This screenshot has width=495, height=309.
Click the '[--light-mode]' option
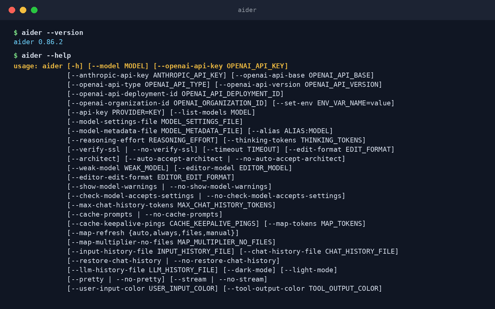[309, 270]
